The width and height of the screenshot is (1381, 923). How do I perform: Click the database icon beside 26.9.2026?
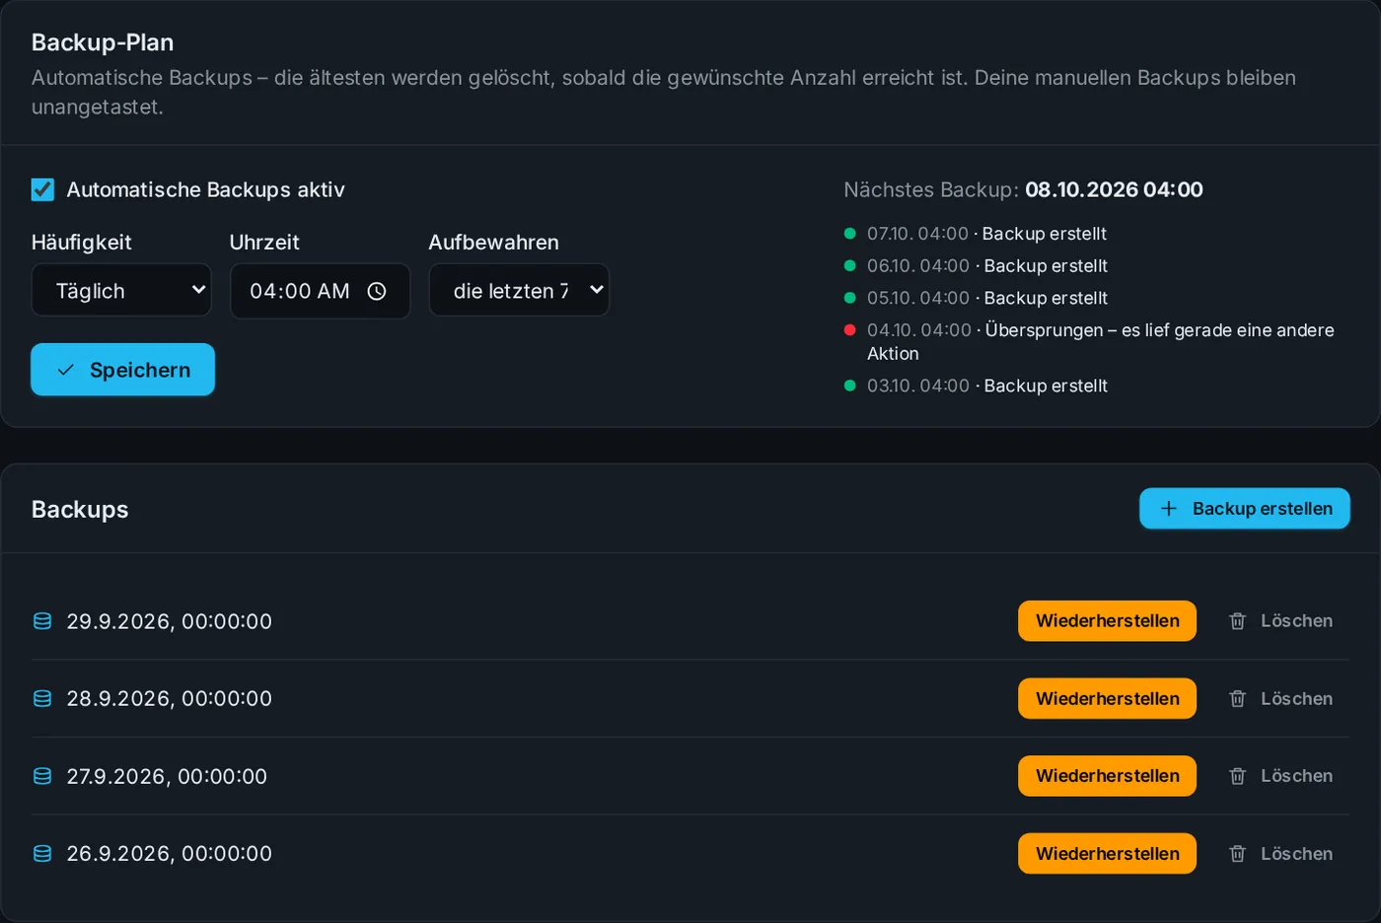pos(42,854)
